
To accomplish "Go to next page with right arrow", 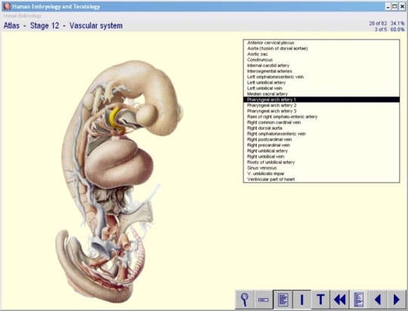I will pos(397,300).
